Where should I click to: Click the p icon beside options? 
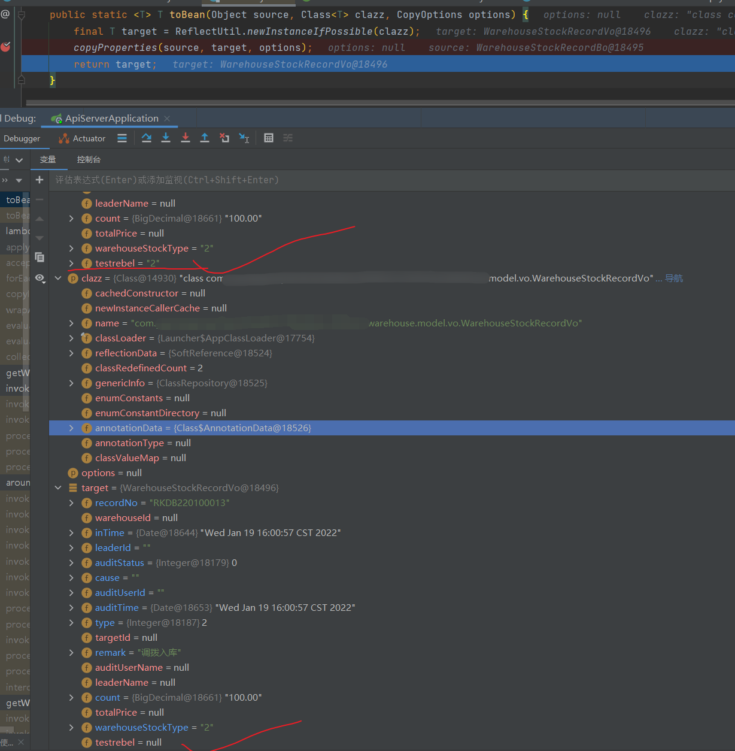tap(73, 473)
